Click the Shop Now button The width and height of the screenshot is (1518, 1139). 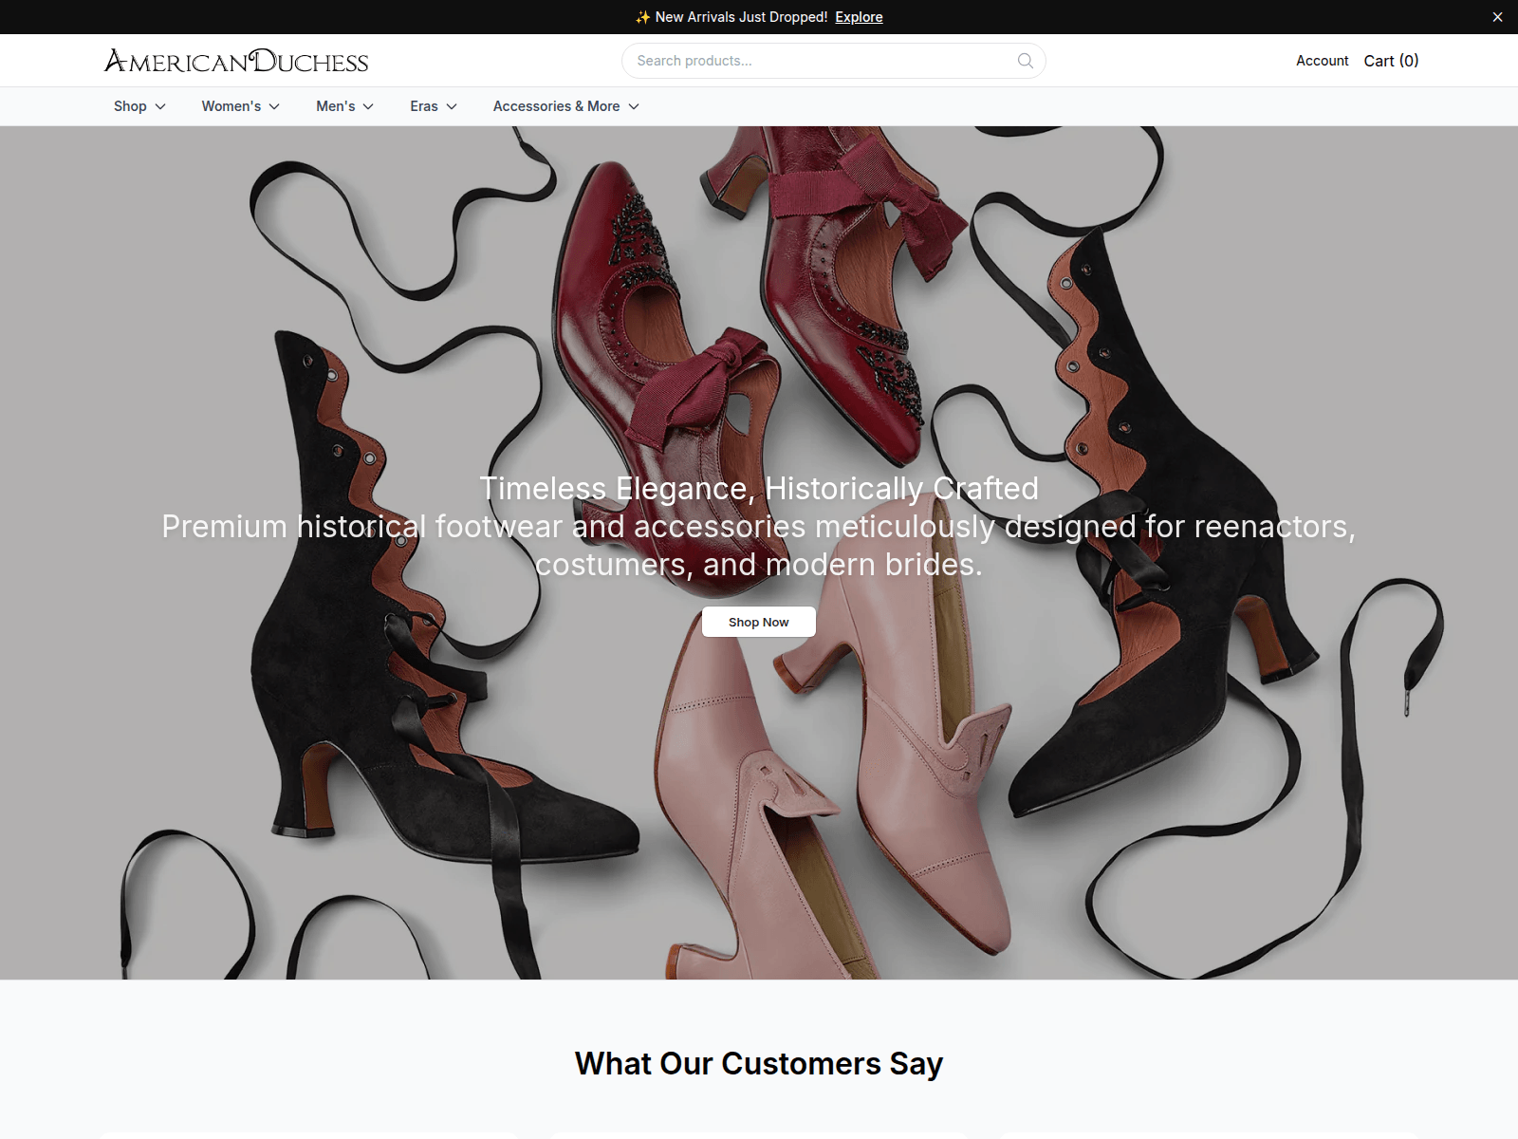[x=759, y=622]
